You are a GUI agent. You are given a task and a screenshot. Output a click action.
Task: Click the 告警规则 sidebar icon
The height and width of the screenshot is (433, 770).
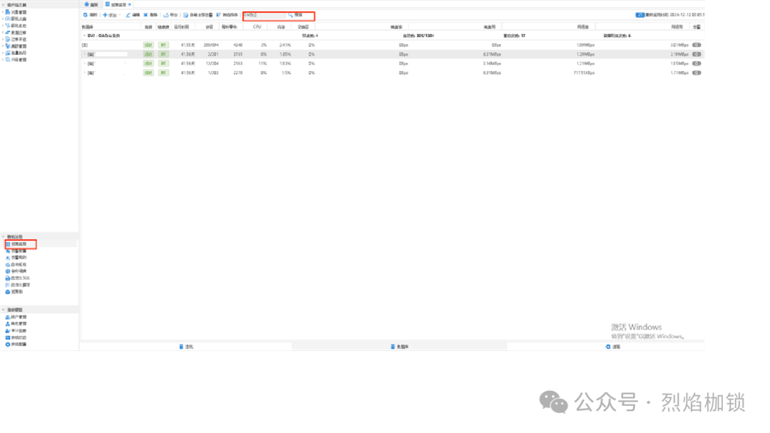[7, 257]
